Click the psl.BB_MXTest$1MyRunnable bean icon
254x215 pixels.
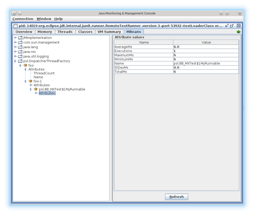36,89
